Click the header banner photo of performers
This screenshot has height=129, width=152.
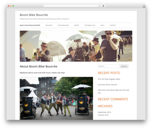76,46
